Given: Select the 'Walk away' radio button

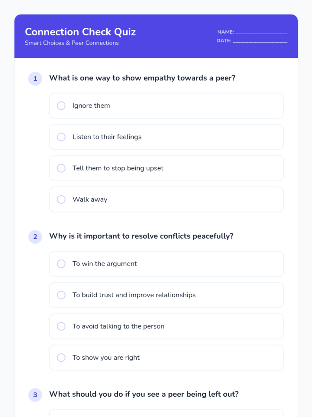Looking at the screenshot, I should coord(61,200).
